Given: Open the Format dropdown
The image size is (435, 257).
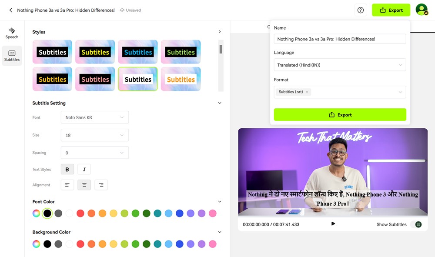Looking at the screenshot, I should coord(340,92).
